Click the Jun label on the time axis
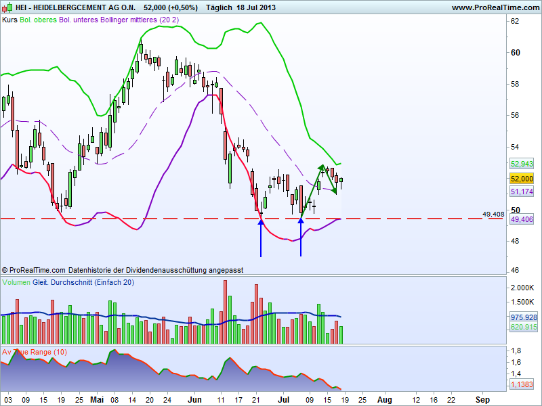The height and width of the screenshot is (406, 542). click(194, 400)
